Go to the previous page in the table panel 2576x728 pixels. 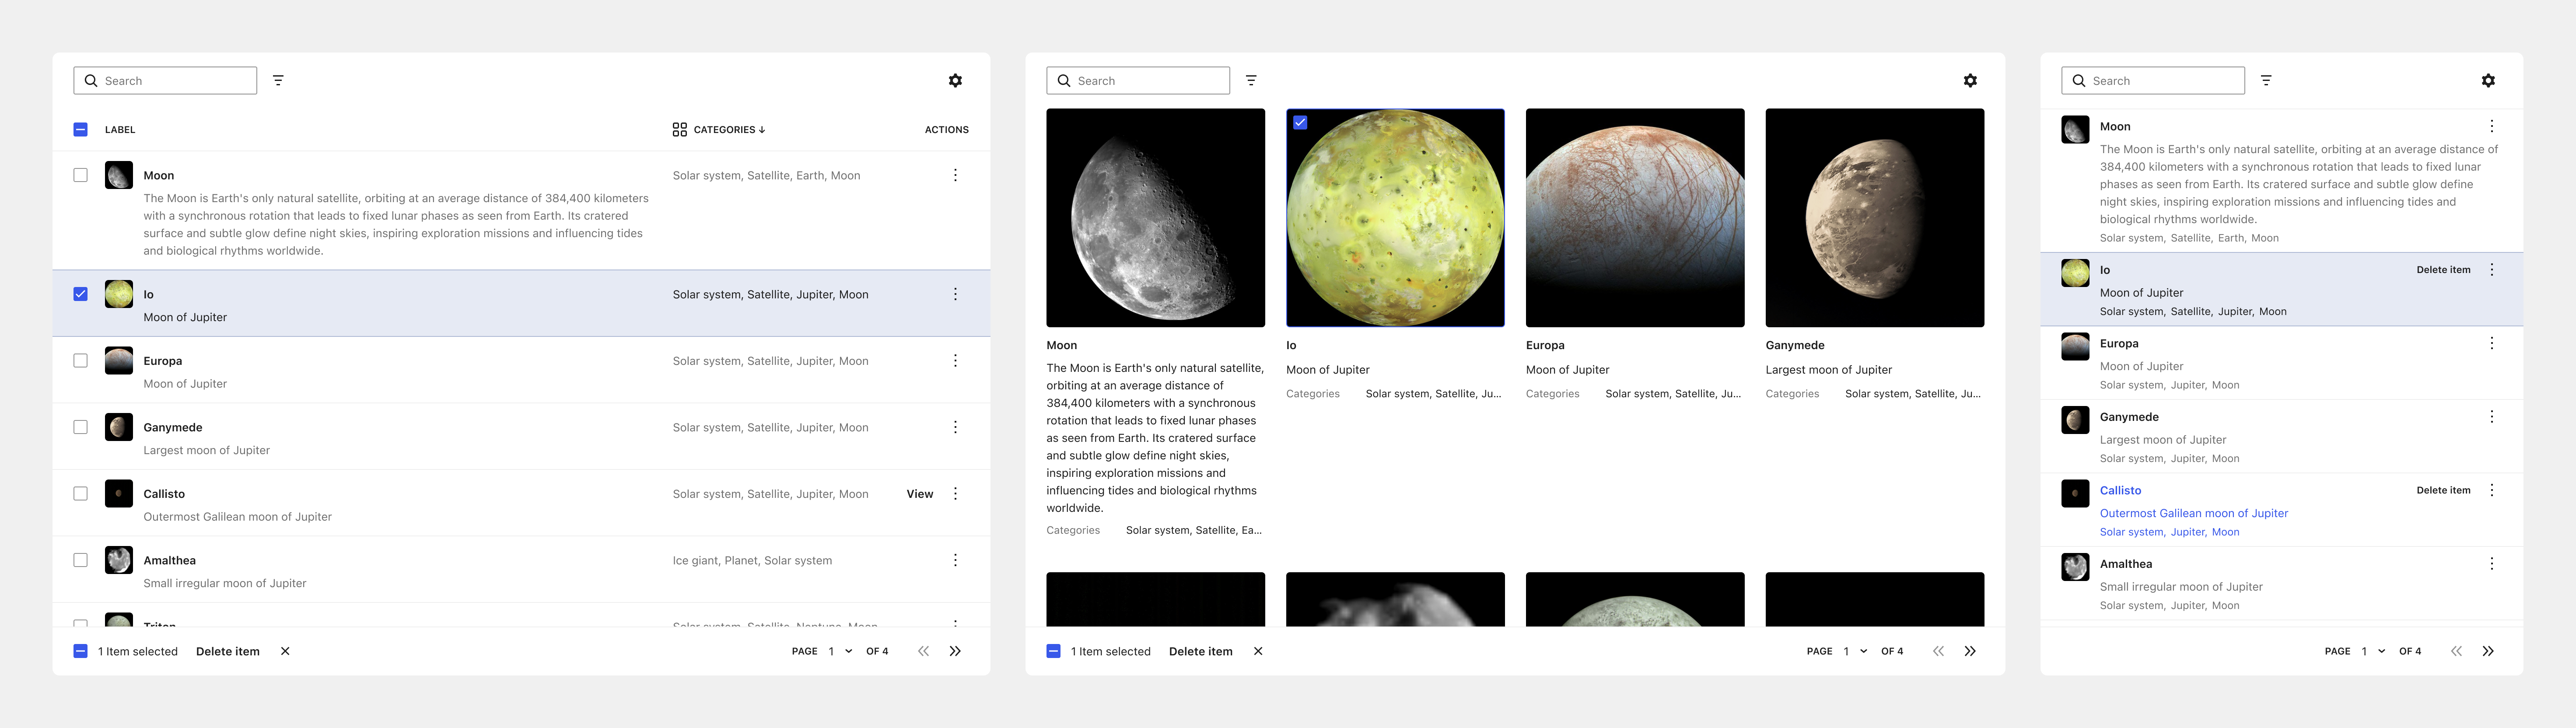(923, 651)
